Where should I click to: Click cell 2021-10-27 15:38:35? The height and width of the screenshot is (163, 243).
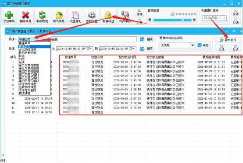[211, 108]
